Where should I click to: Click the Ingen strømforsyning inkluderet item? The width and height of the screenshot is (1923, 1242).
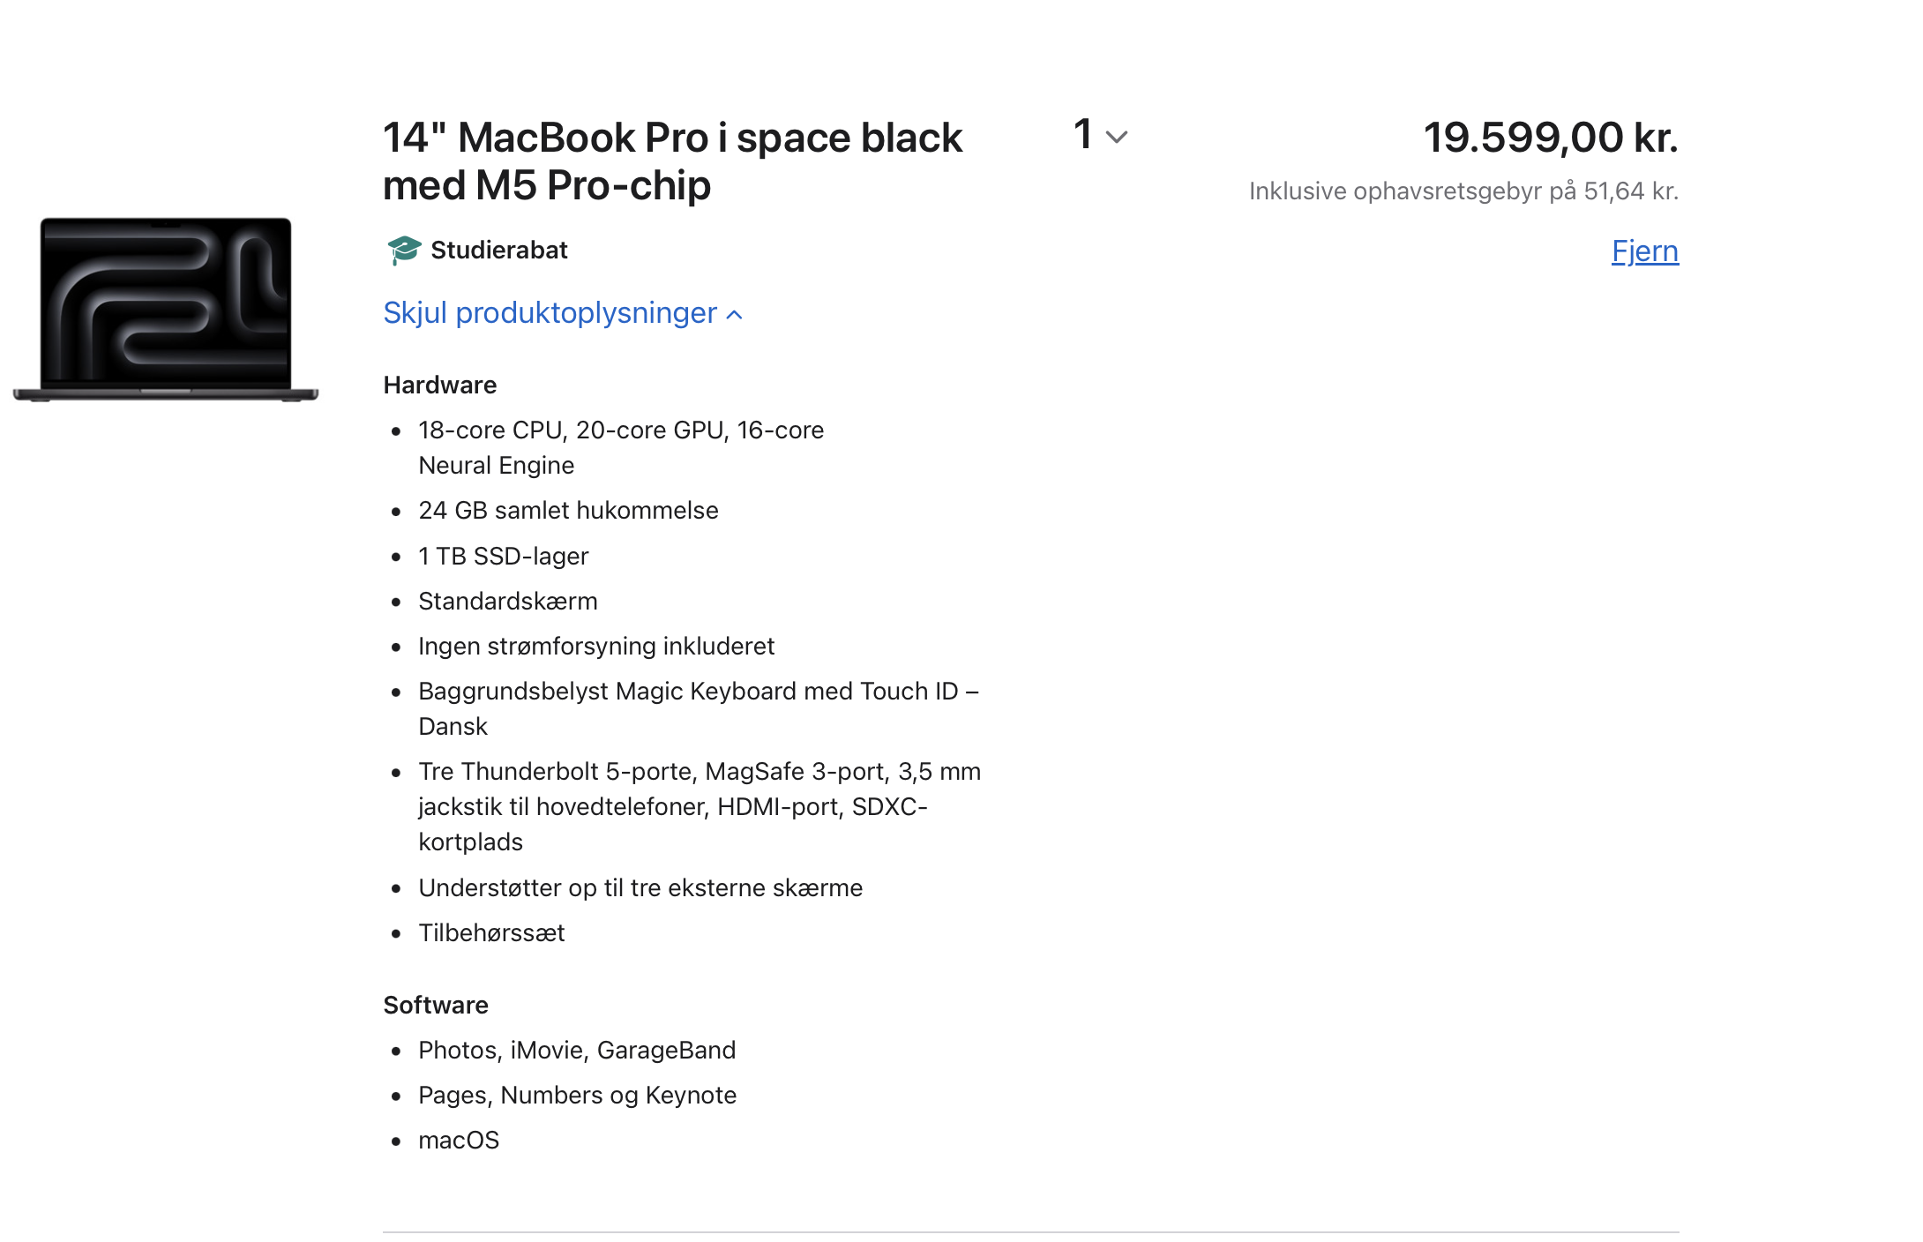(x=595, y=647)
